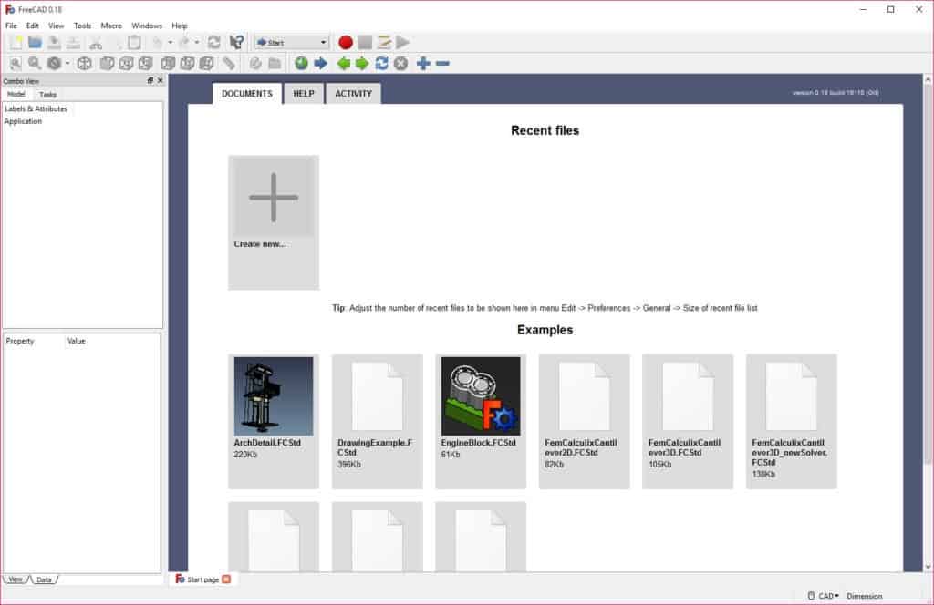Switch to isometric view icon

85,63
